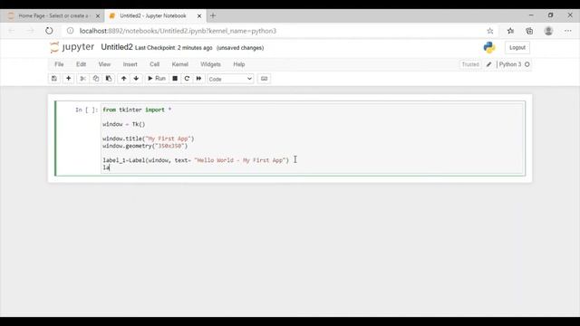Screen dimensions: 580x326
Task: Click the window.geometry("350x350") line
Action: click(145, 146)
